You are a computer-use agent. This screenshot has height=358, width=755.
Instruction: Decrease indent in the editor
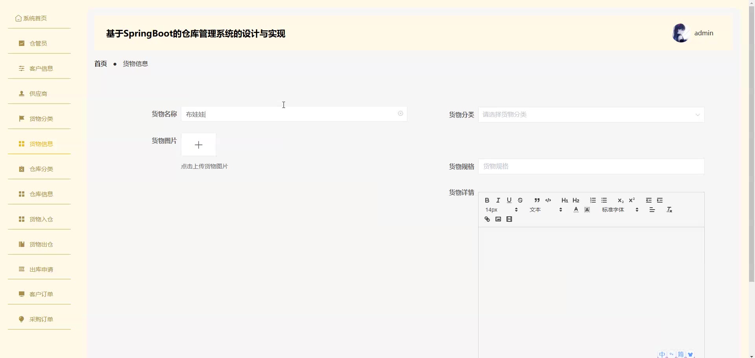pos(648,200)
